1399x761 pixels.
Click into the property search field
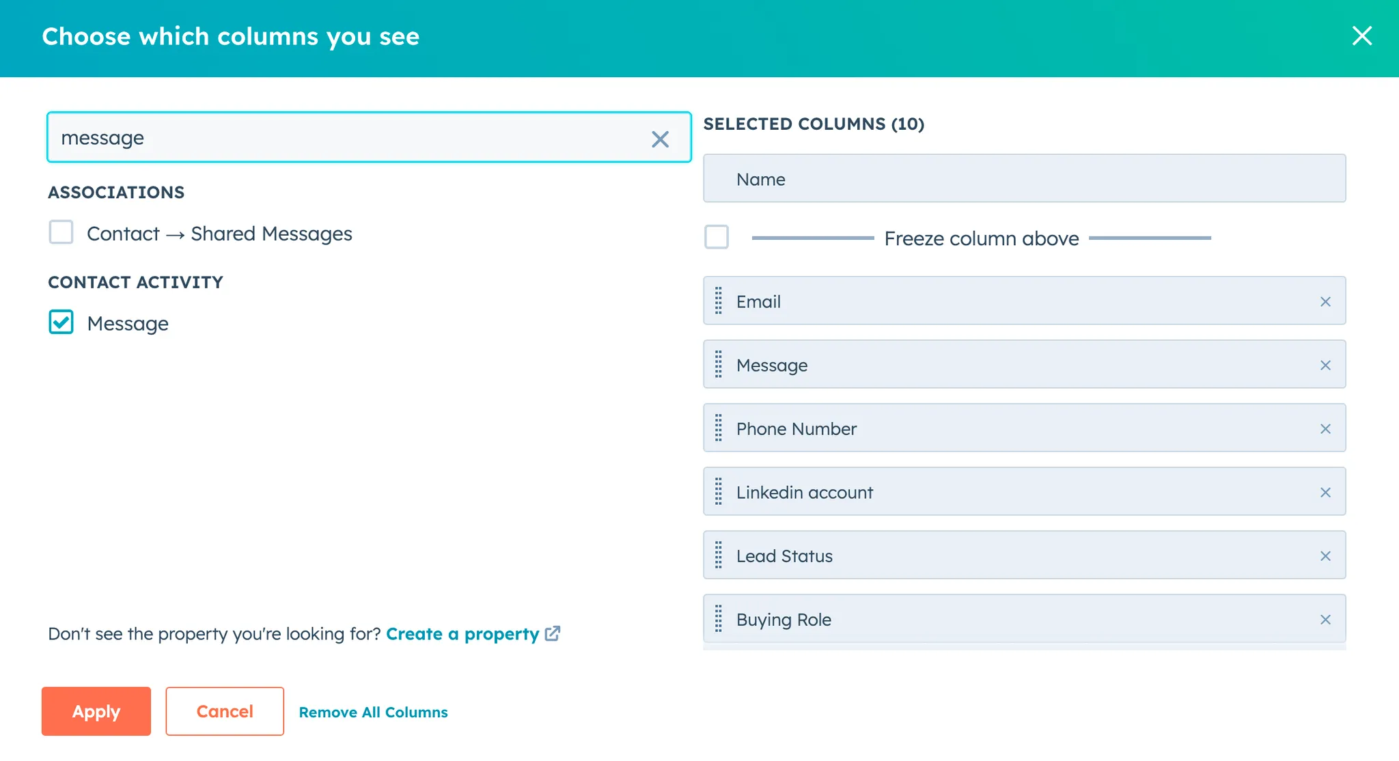(x=342, y=138)
